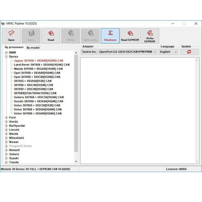202x202 pixels.
Task: Click the Read ECU toolbar button
Action: pos(51,36)
